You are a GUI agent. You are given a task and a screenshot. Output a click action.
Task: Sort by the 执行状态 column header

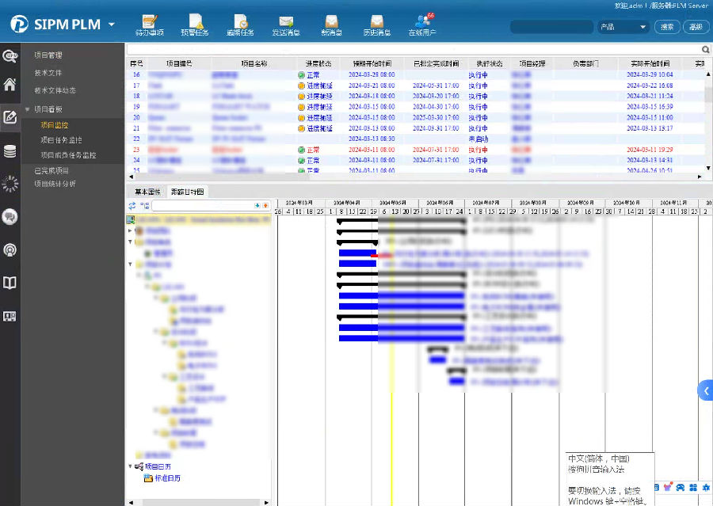[x=490, y=63]
